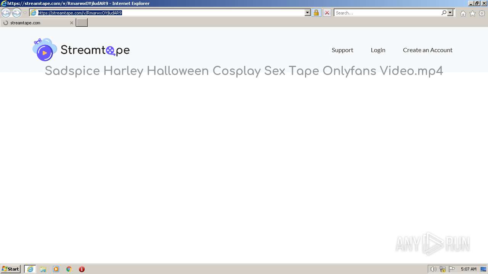
Task: Open Action Center flag icon
Action: [452, 269]
